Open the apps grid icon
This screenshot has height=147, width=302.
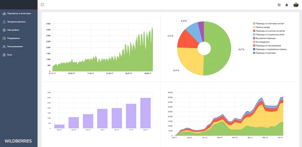tap(279, 5)
